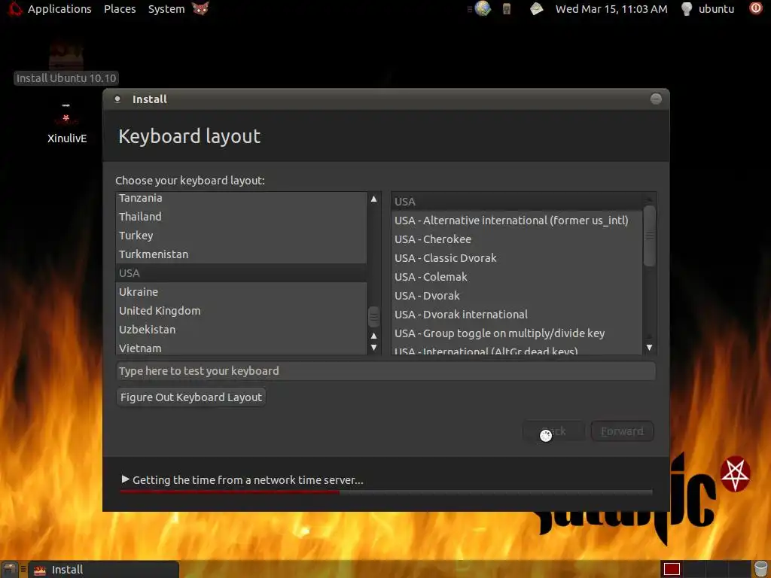This screenshot has width=771, height=578.
Task: Select USA - Alternative international variant
Action: (x=517, y=221)
